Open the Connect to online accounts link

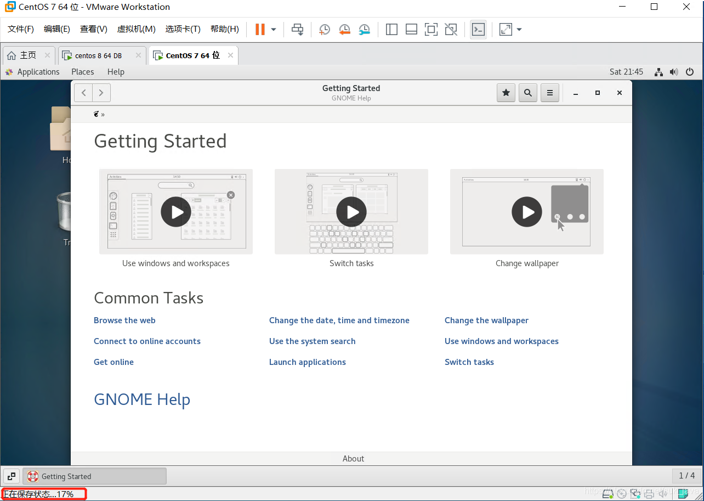coord(147,341)
